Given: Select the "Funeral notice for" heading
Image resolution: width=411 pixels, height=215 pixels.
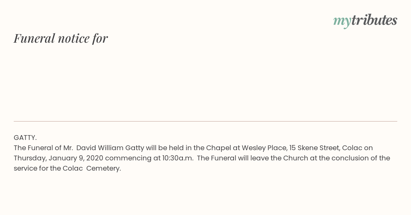Looking at the screenshot, I should (61, 38).
